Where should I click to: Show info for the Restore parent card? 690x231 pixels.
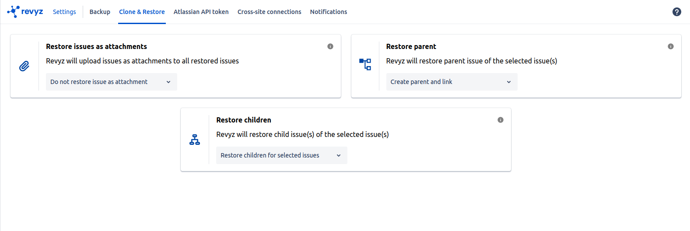(670, 46)
